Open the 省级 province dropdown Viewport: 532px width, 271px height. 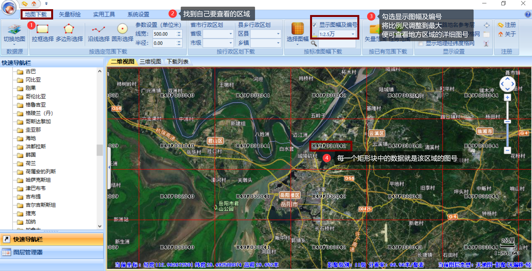(231, 34)
